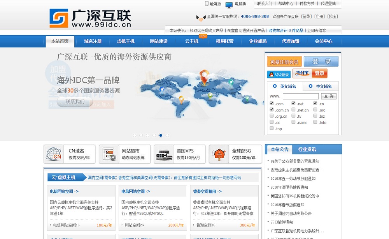
Task: Select the fifth carousel slide dot
Action: (161, 135)
